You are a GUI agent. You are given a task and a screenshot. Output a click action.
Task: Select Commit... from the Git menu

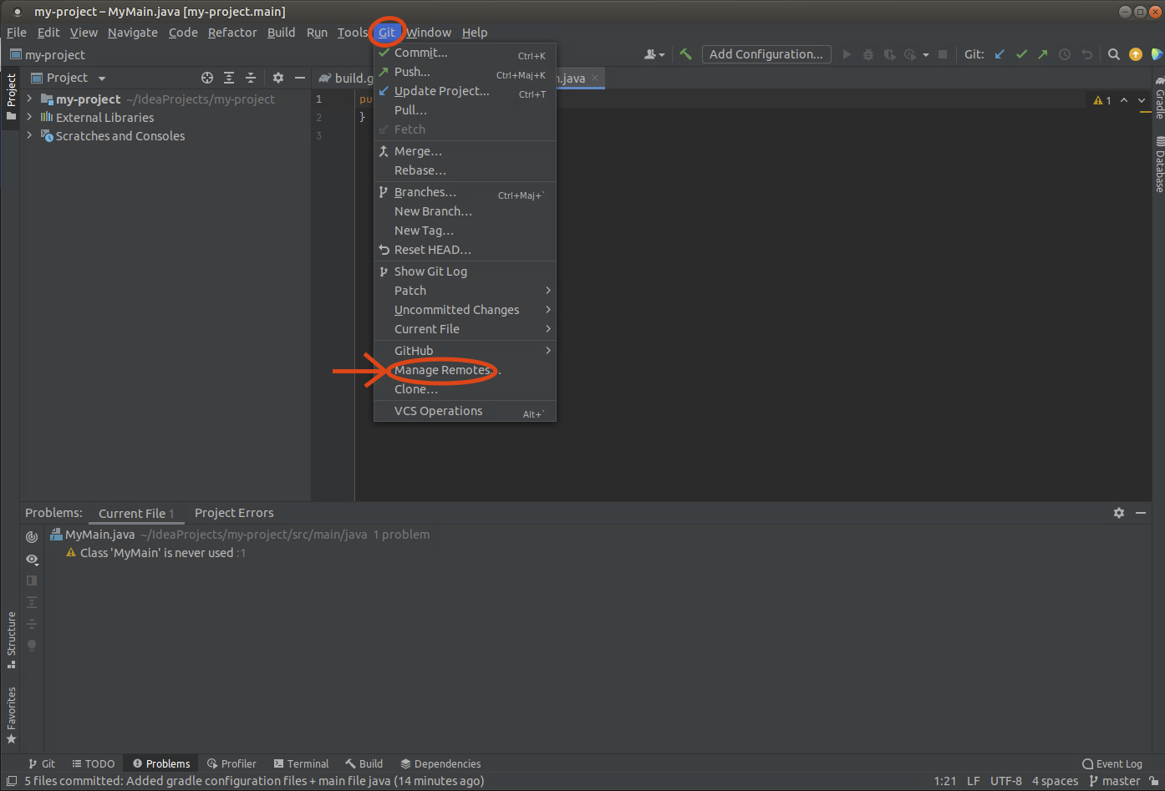click(x=465, y=53)
